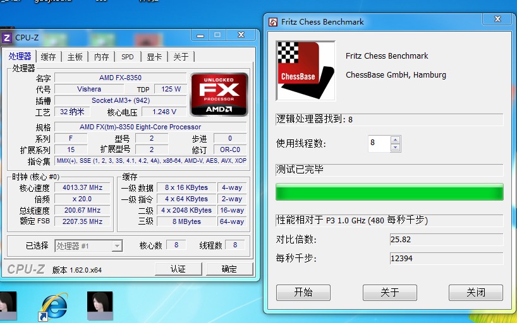Click the codename value Vishera
This screenshot has height=323, width=517.
89,89
